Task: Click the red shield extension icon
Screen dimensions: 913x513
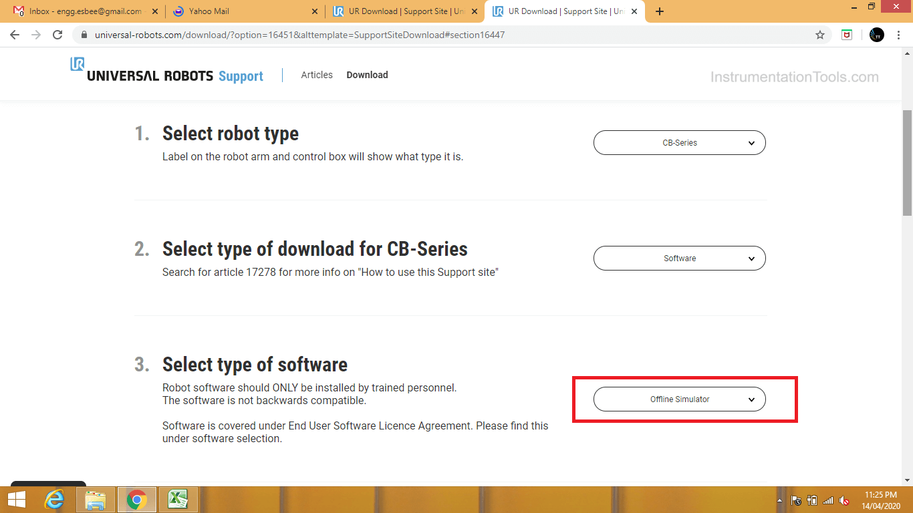Action: (847, 35)
